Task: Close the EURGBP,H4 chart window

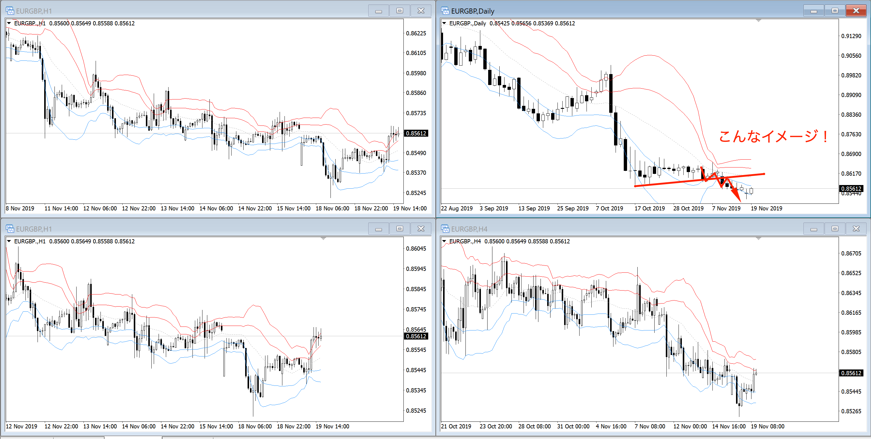Action: (x=856, y=229)
